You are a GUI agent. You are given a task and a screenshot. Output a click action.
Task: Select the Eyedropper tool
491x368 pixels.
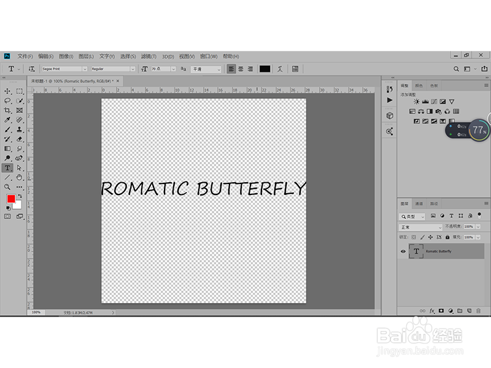pyautogui.click(x=7, y=120)
